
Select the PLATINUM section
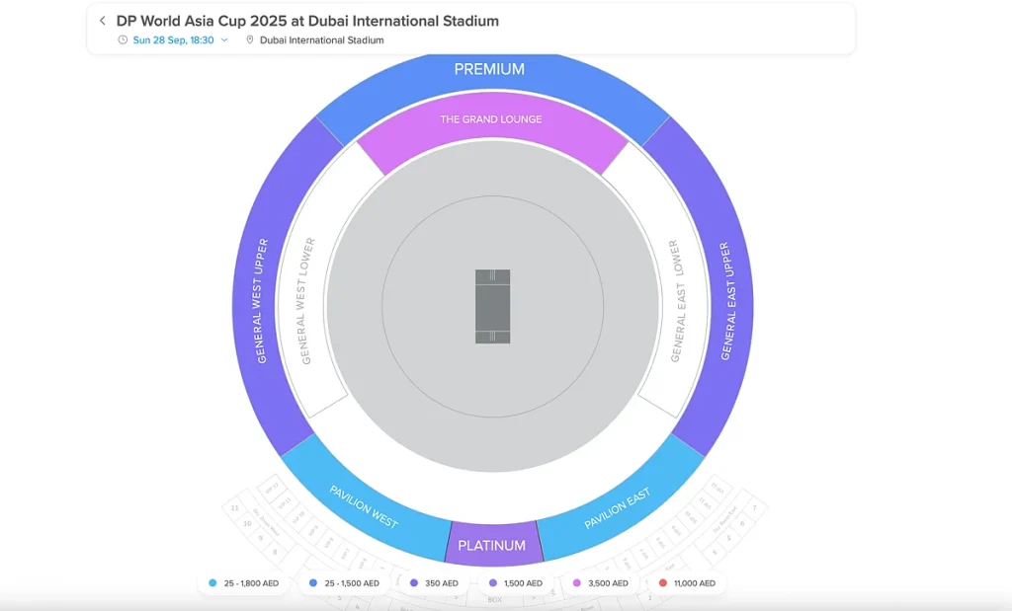click(x=491, y=544)
